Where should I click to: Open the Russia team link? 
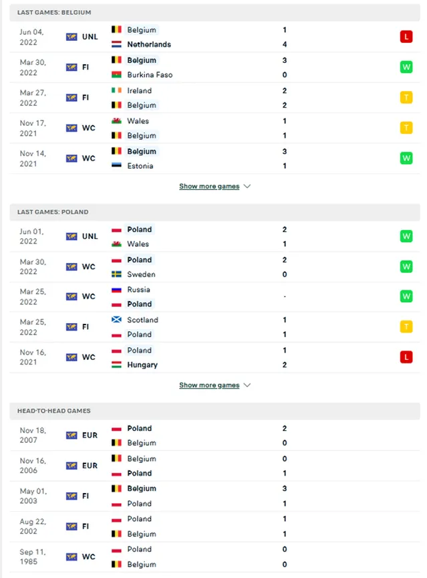tap(138, 290)
